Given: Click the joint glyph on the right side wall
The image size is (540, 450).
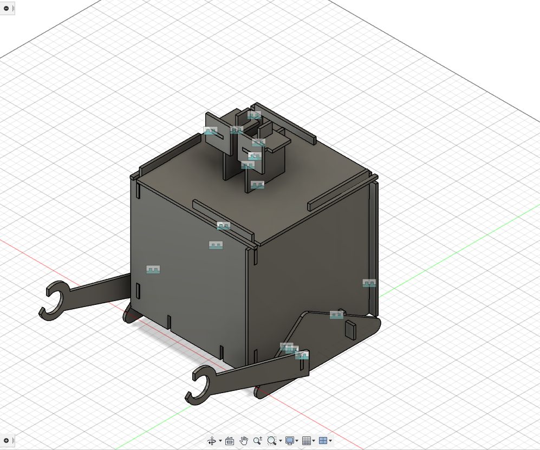Looking at the screenshot, I should (369, 283).
